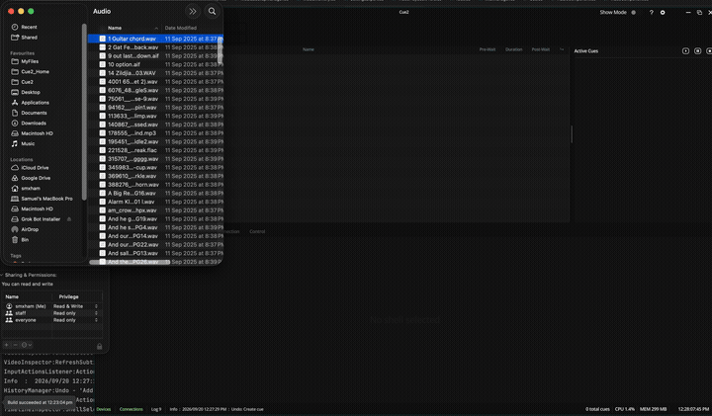
Task: Pause all active cues with the pause icon
Action: click(697, 51)
